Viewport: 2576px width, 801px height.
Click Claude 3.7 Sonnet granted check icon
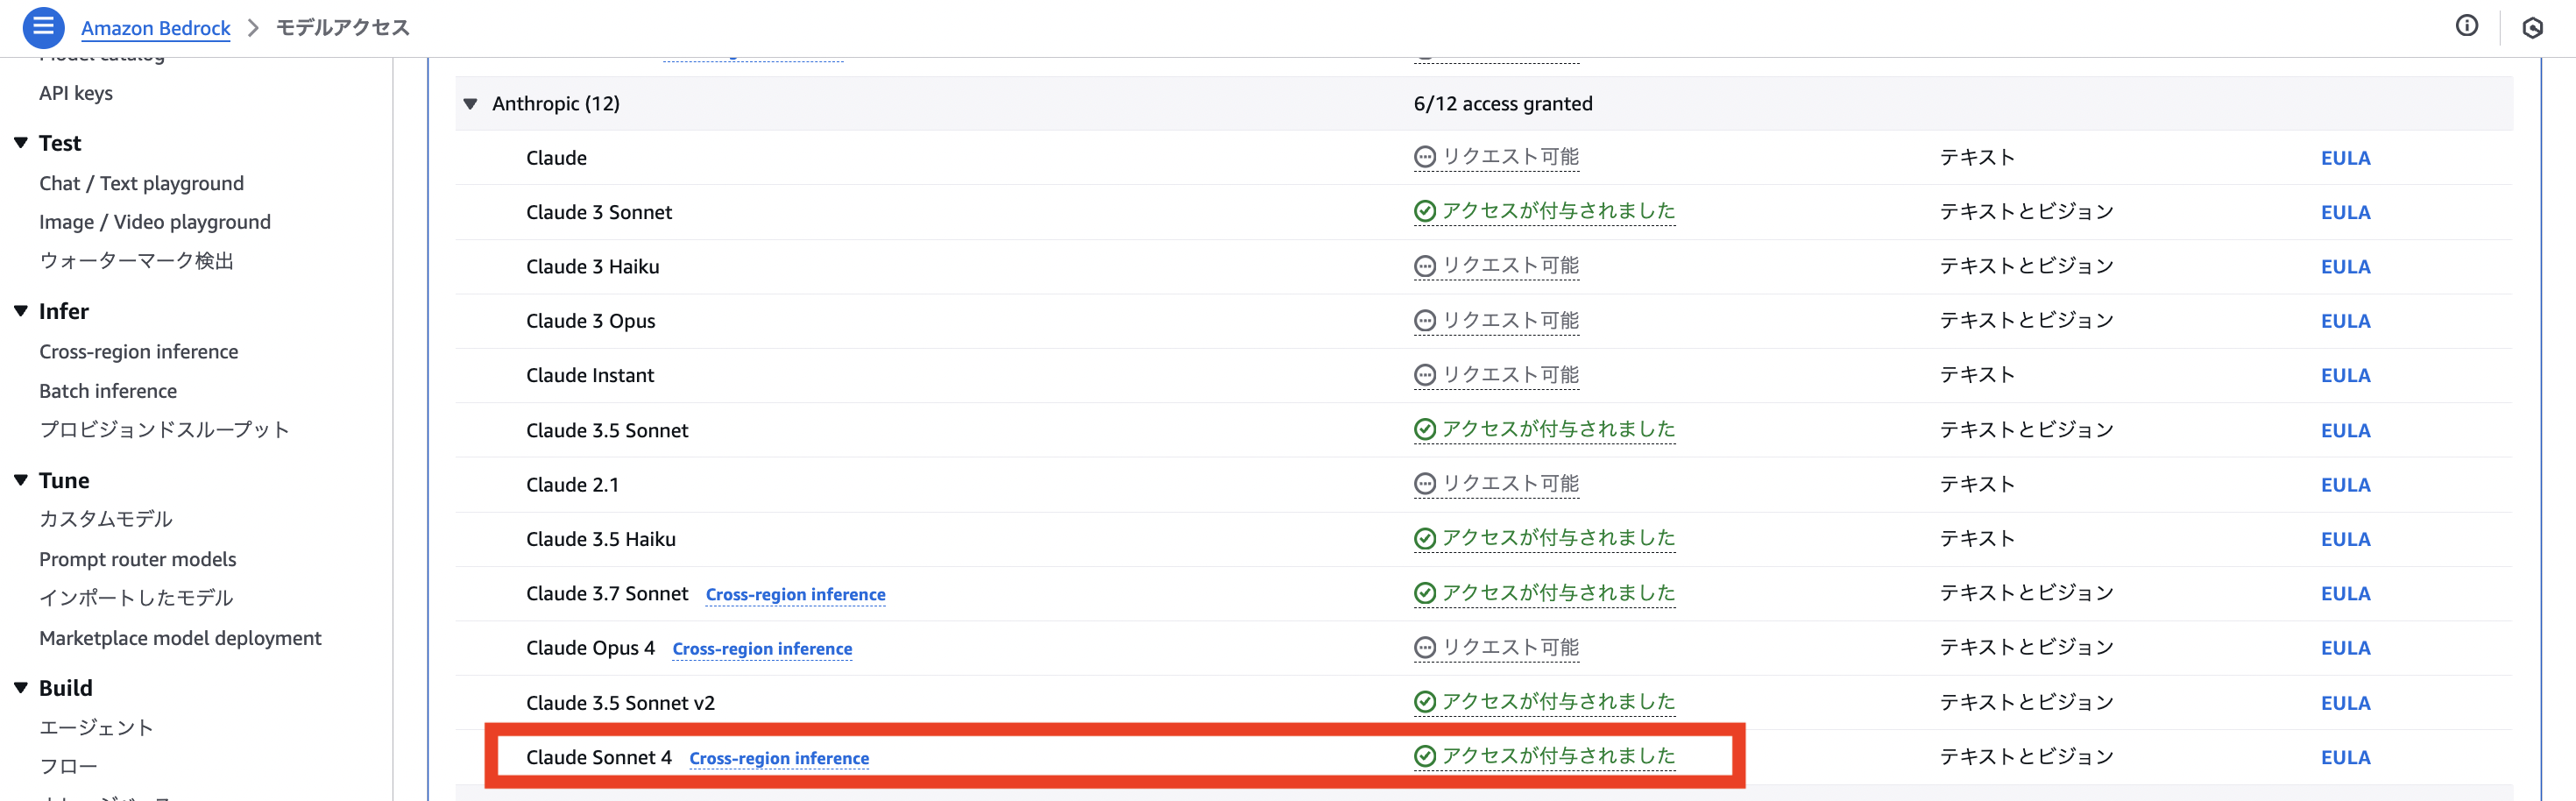click(x=1425, y=593)
